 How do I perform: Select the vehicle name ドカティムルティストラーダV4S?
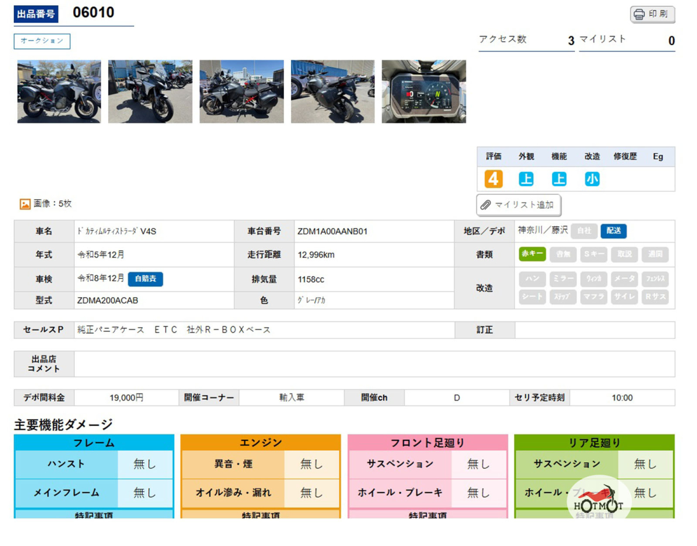(117, 232)
